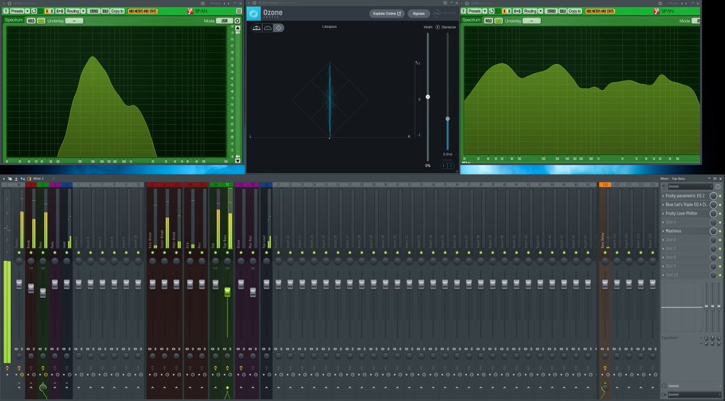Image resolution: width=725 pixels, height=401 pixels.
Task: Expand the Routing dropdown arrow in left SPAN
Action: pyautogui.click(x=83, y=11)
